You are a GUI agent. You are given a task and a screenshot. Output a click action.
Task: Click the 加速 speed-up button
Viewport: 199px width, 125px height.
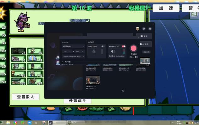pyautogui.click(x=166, y=8)
